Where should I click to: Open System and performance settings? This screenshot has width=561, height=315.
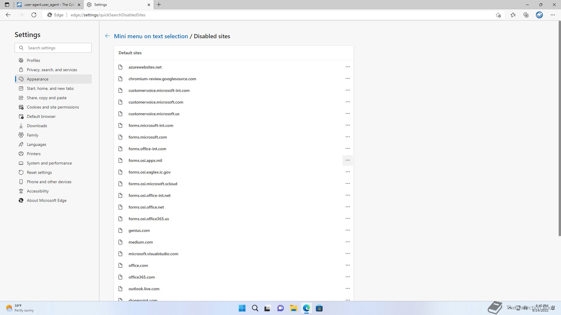[x=53, y=163]
